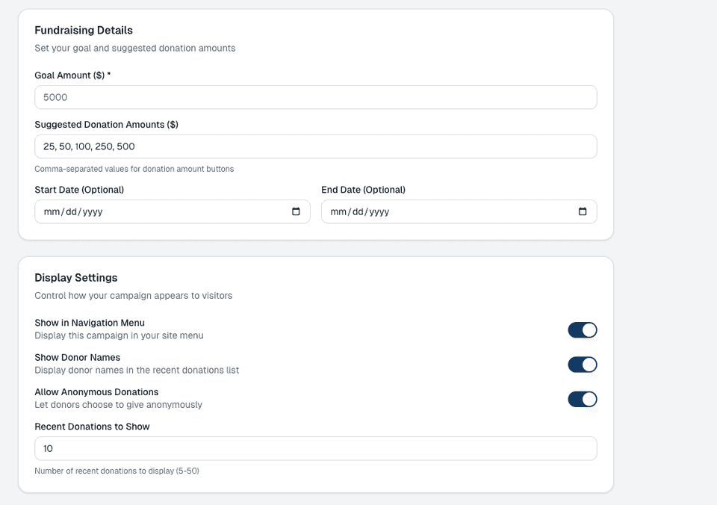Focus the Suggested Donation Amounts text box

click(315, 146)
